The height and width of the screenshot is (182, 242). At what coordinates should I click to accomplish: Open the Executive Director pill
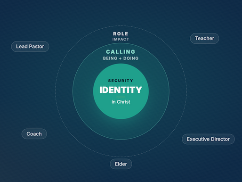[x=208, y=139]
